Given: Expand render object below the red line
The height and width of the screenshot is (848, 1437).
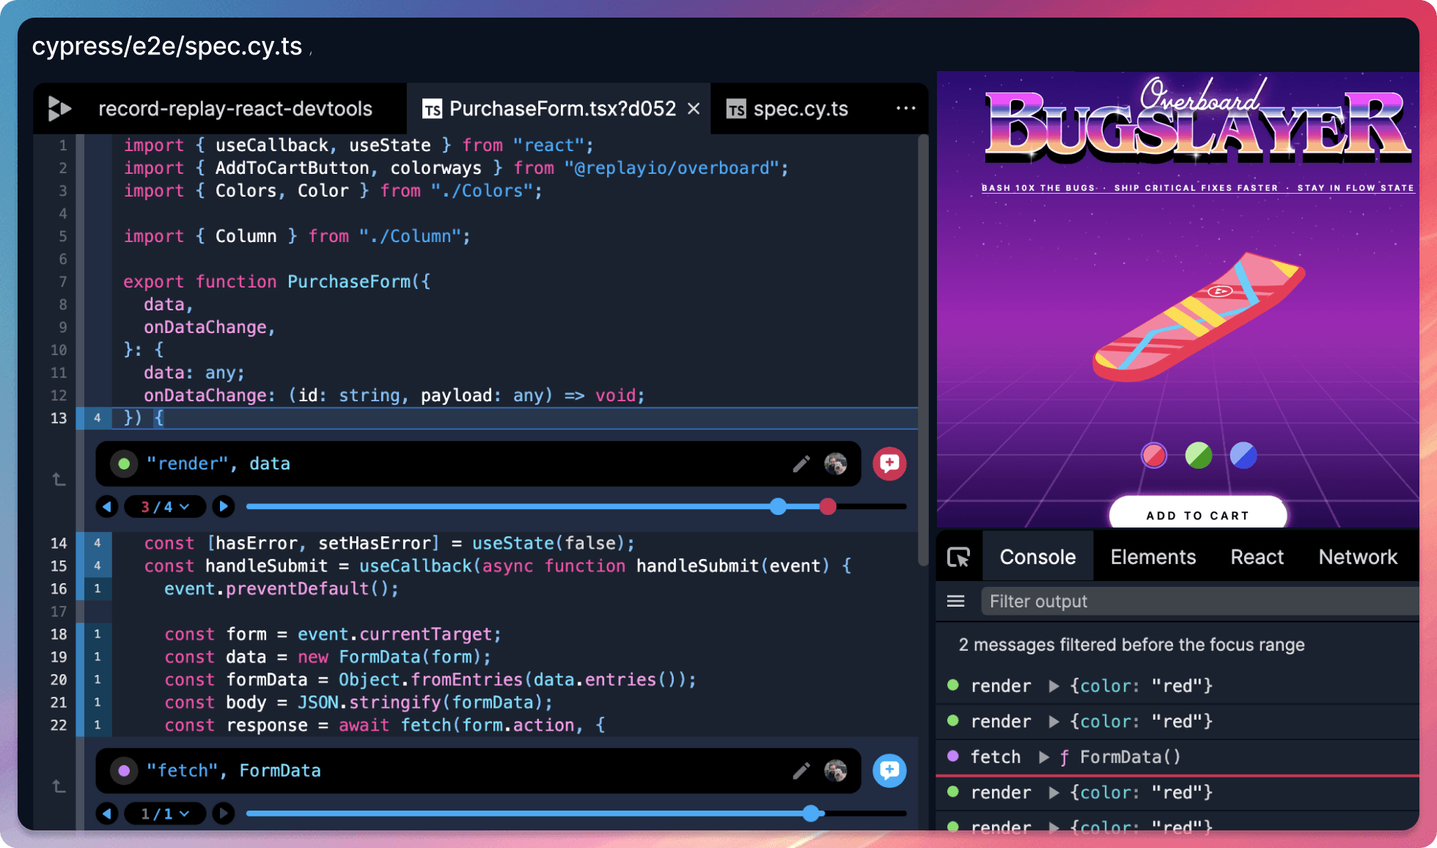Looking at the screenshot, I should [1054, 792].
